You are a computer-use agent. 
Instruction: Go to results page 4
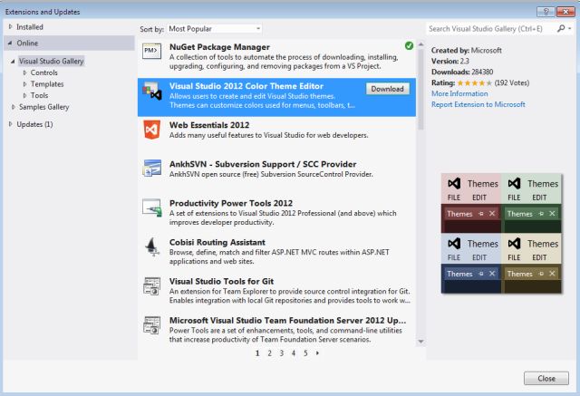[294, 353]
